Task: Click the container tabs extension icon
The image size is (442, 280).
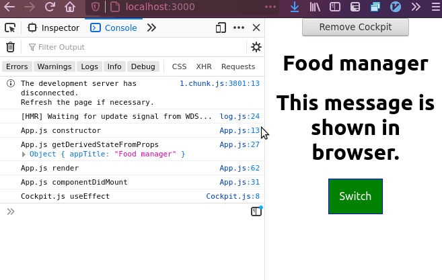Action: [x=355, y=7]
